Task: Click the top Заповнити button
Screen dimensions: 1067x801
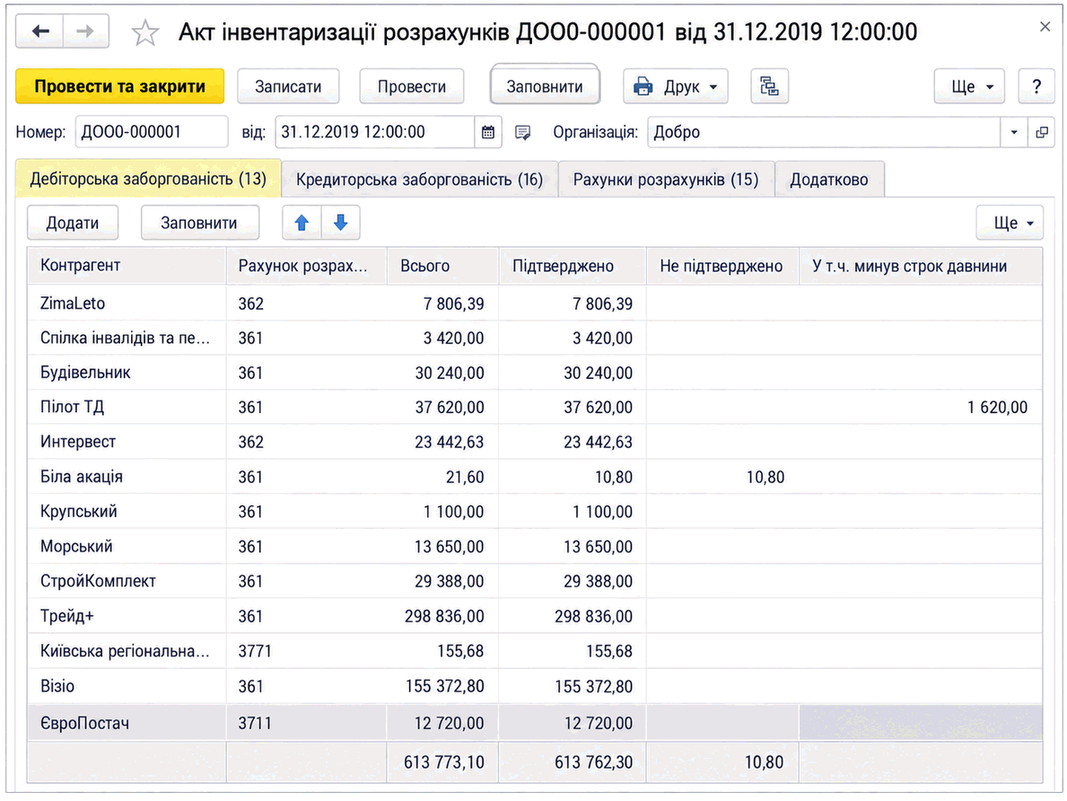Action: click(x=545, y=86)
